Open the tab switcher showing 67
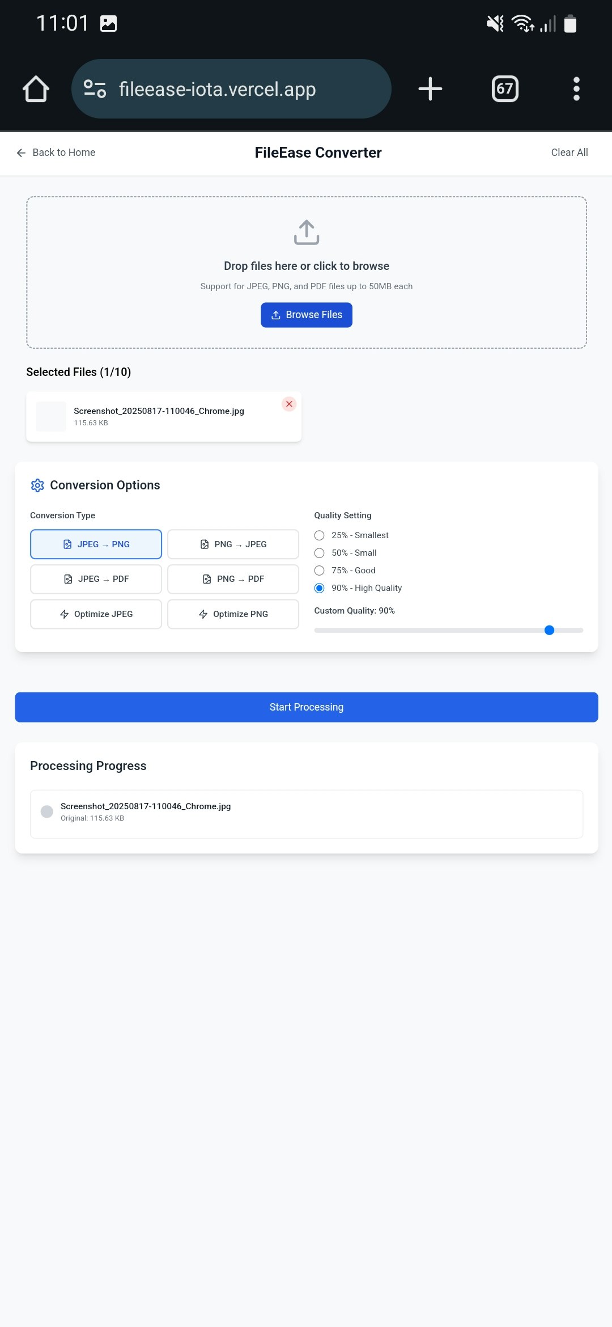 (x=505, y=89)
